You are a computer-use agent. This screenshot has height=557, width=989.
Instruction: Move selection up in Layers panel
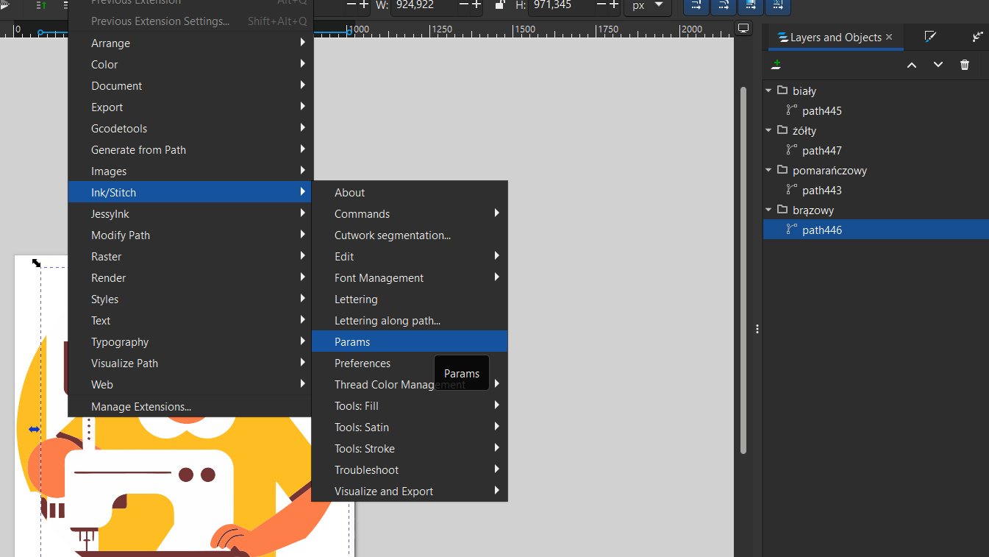coord(912,65)
